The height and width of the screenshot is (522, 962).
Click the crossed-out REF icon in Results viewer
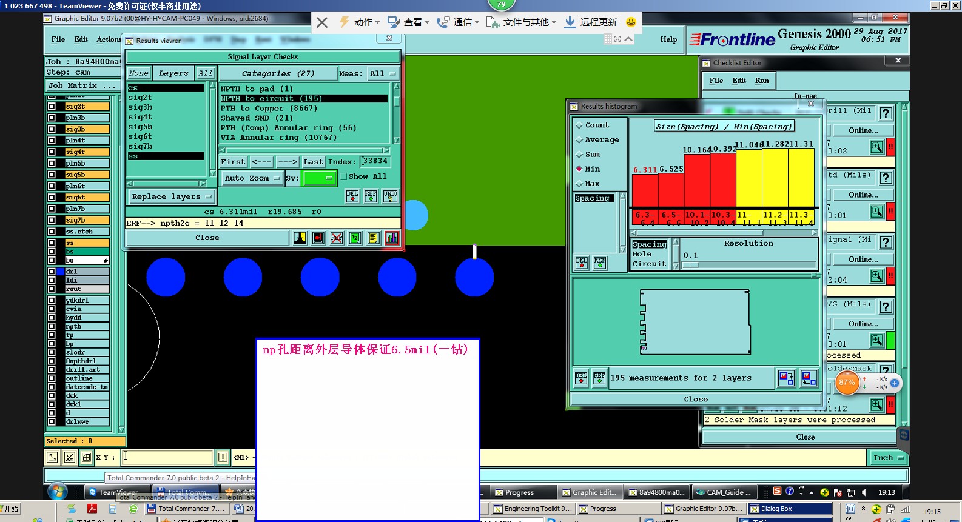click(337, 238)
